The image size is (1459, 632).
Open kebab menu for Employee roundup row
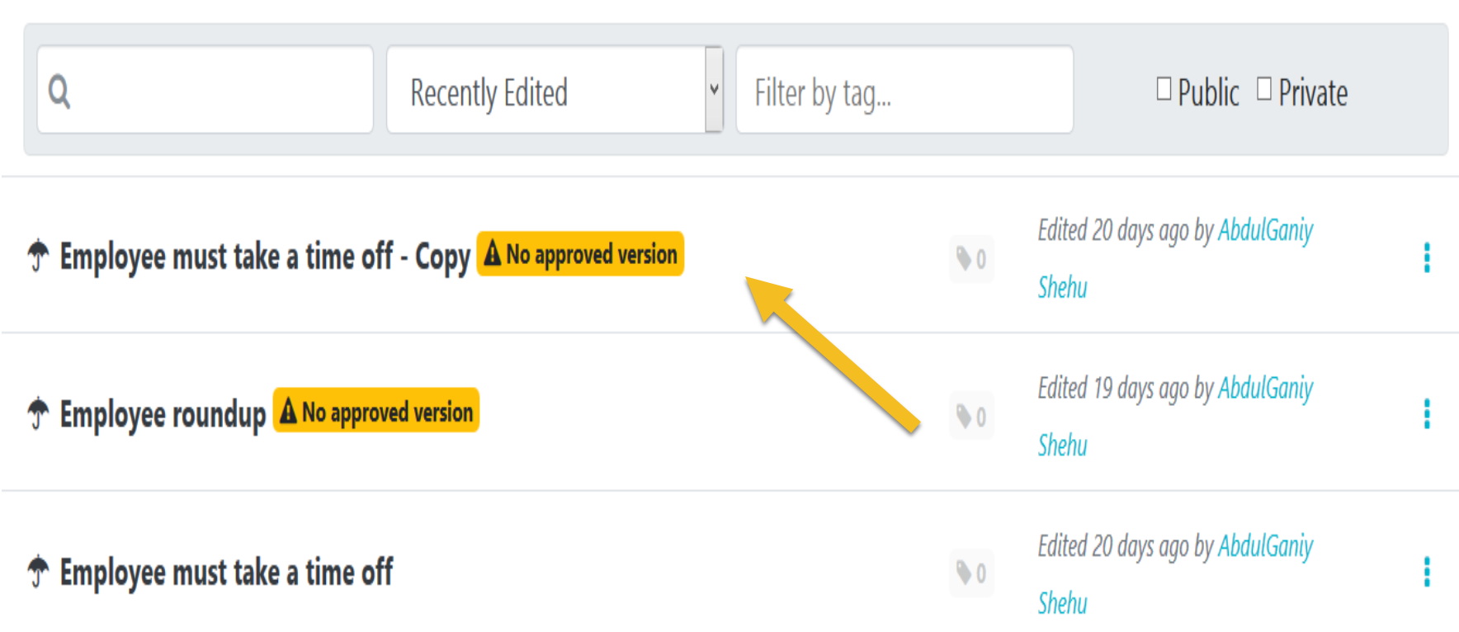pos(1427,414)
